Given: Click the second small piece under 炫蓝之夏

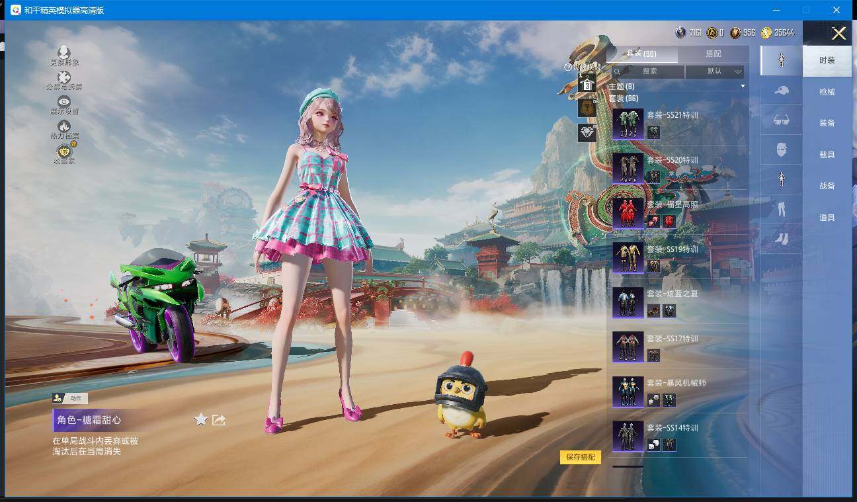Looking at the screenshot, I should pos(669,311).
